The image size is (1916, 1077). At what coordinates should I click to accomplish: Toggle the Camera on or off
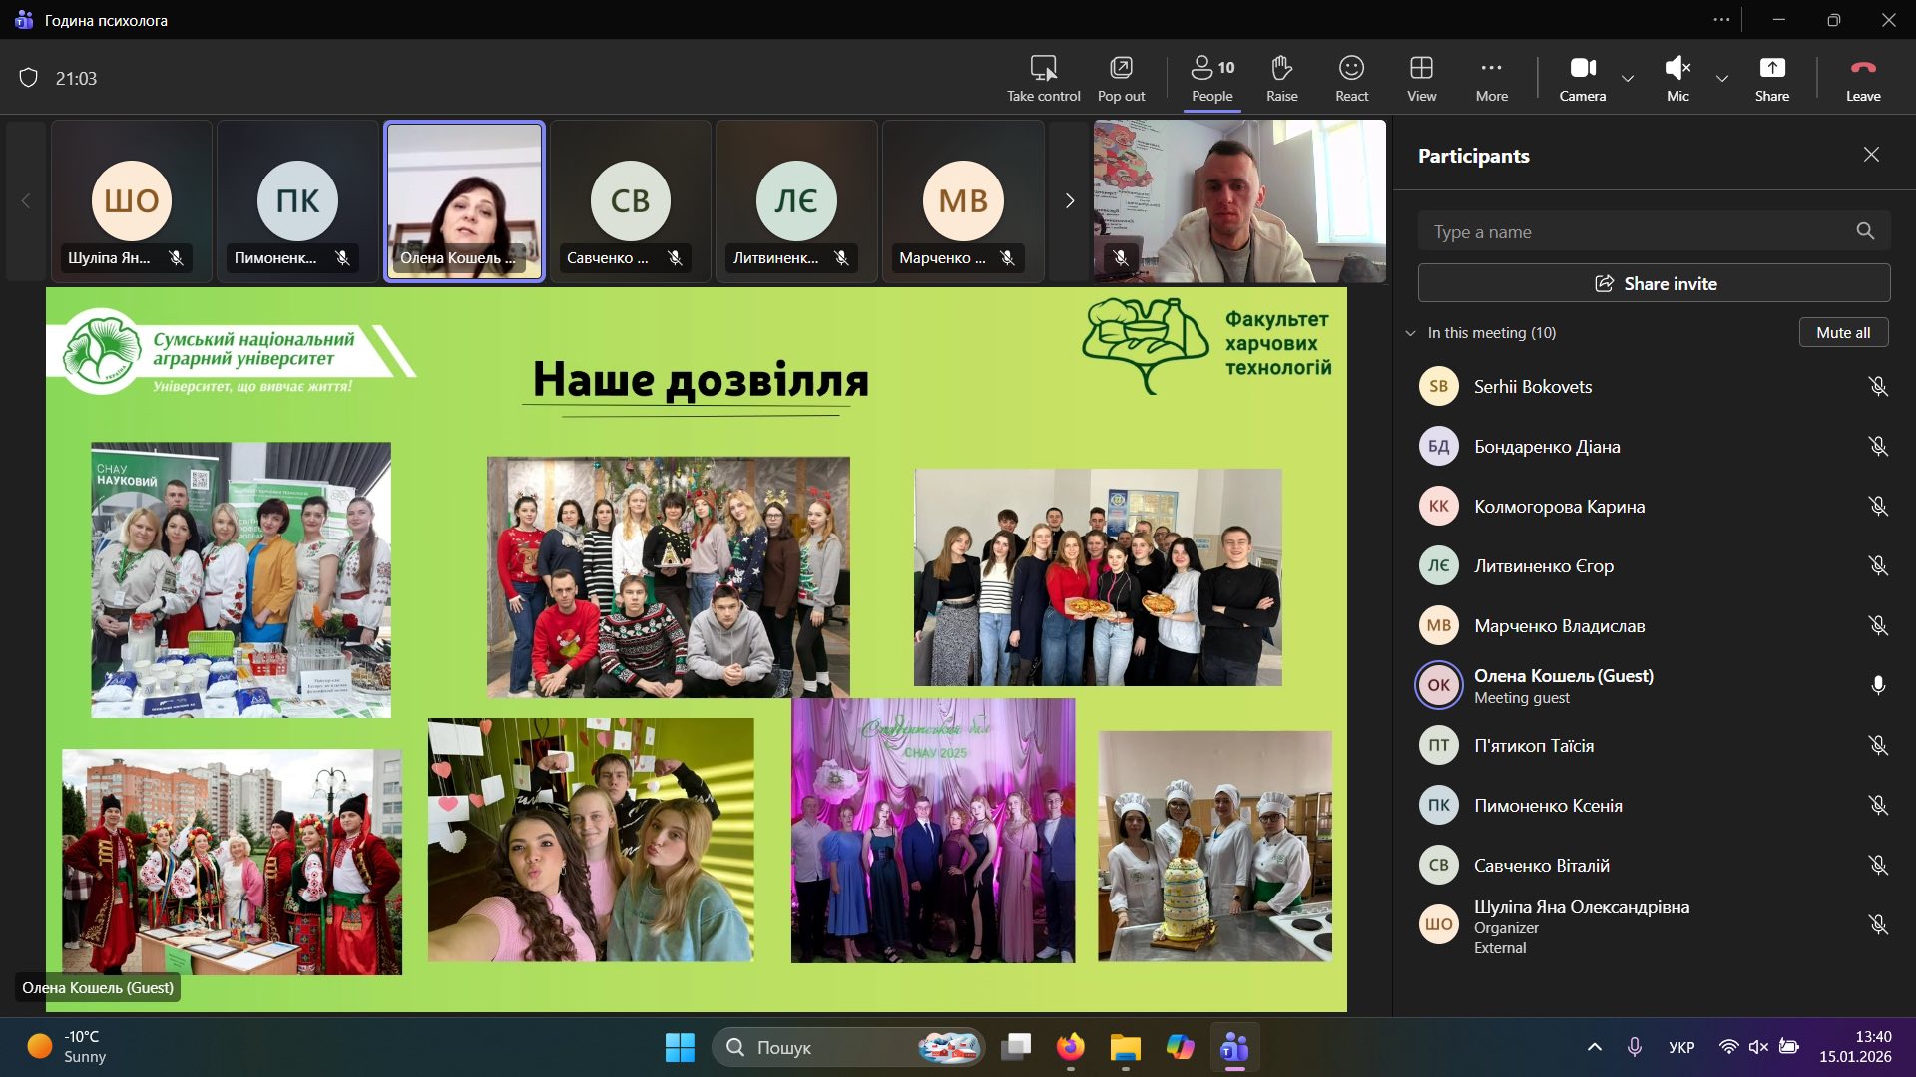click(1582, 68)
